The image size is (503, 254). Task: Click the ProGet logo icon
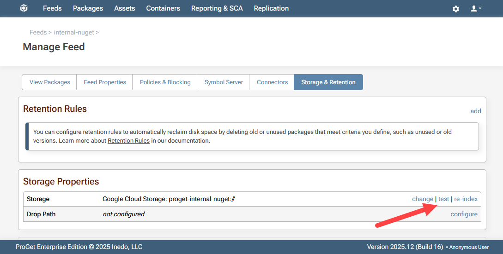click(24, 8)
